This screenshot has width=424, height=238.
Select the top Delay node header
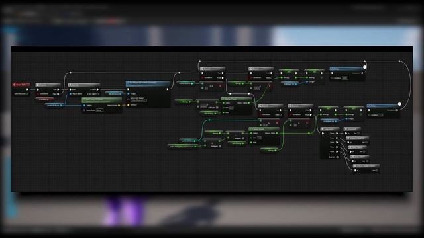[x=347, y=69]
